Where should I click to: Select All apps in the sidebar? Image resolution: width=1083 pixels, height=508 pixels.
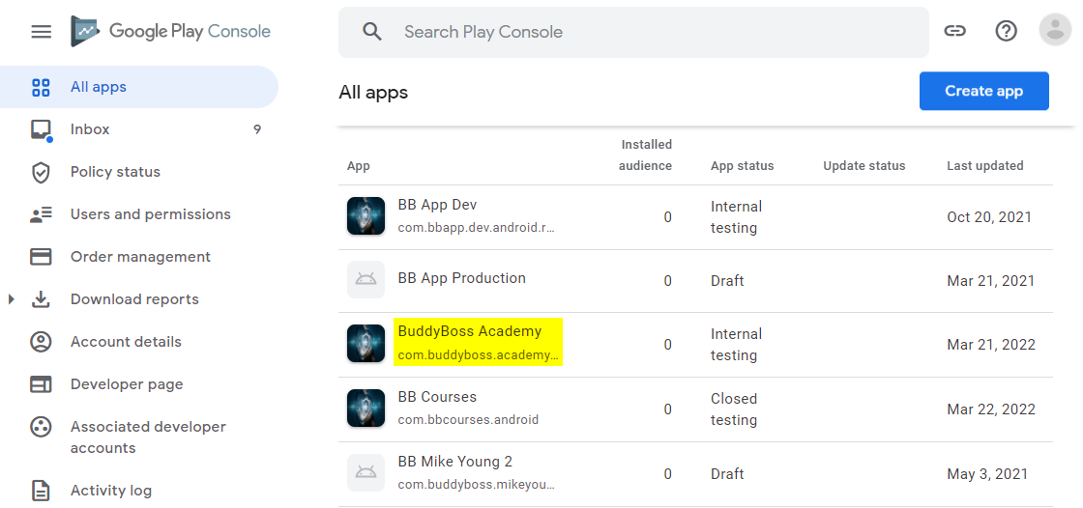pyautogui.click(x=138, y=87)
